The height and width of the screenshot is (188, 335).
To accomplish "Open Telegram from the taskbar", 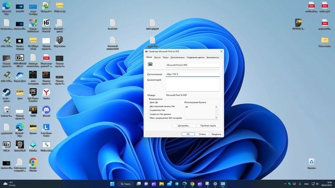I will 177,184.
